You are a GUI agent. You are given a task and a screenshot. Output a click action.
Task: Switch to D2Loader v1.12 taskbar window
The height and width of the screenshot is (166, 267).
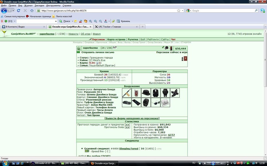pos(44,163)
